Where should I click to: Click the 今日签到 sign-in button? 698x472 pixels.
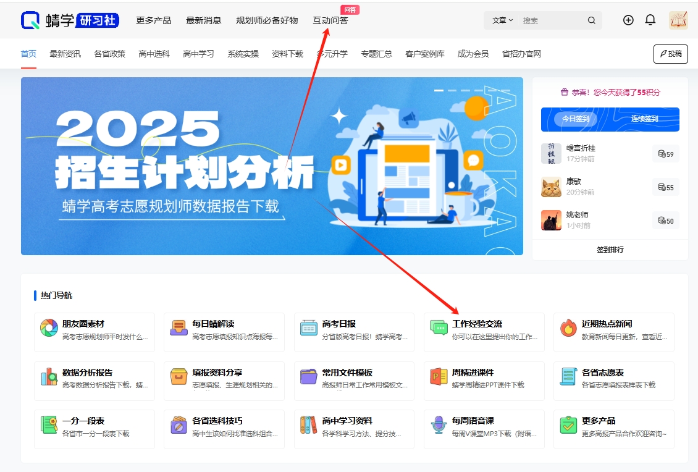(576, 119)
